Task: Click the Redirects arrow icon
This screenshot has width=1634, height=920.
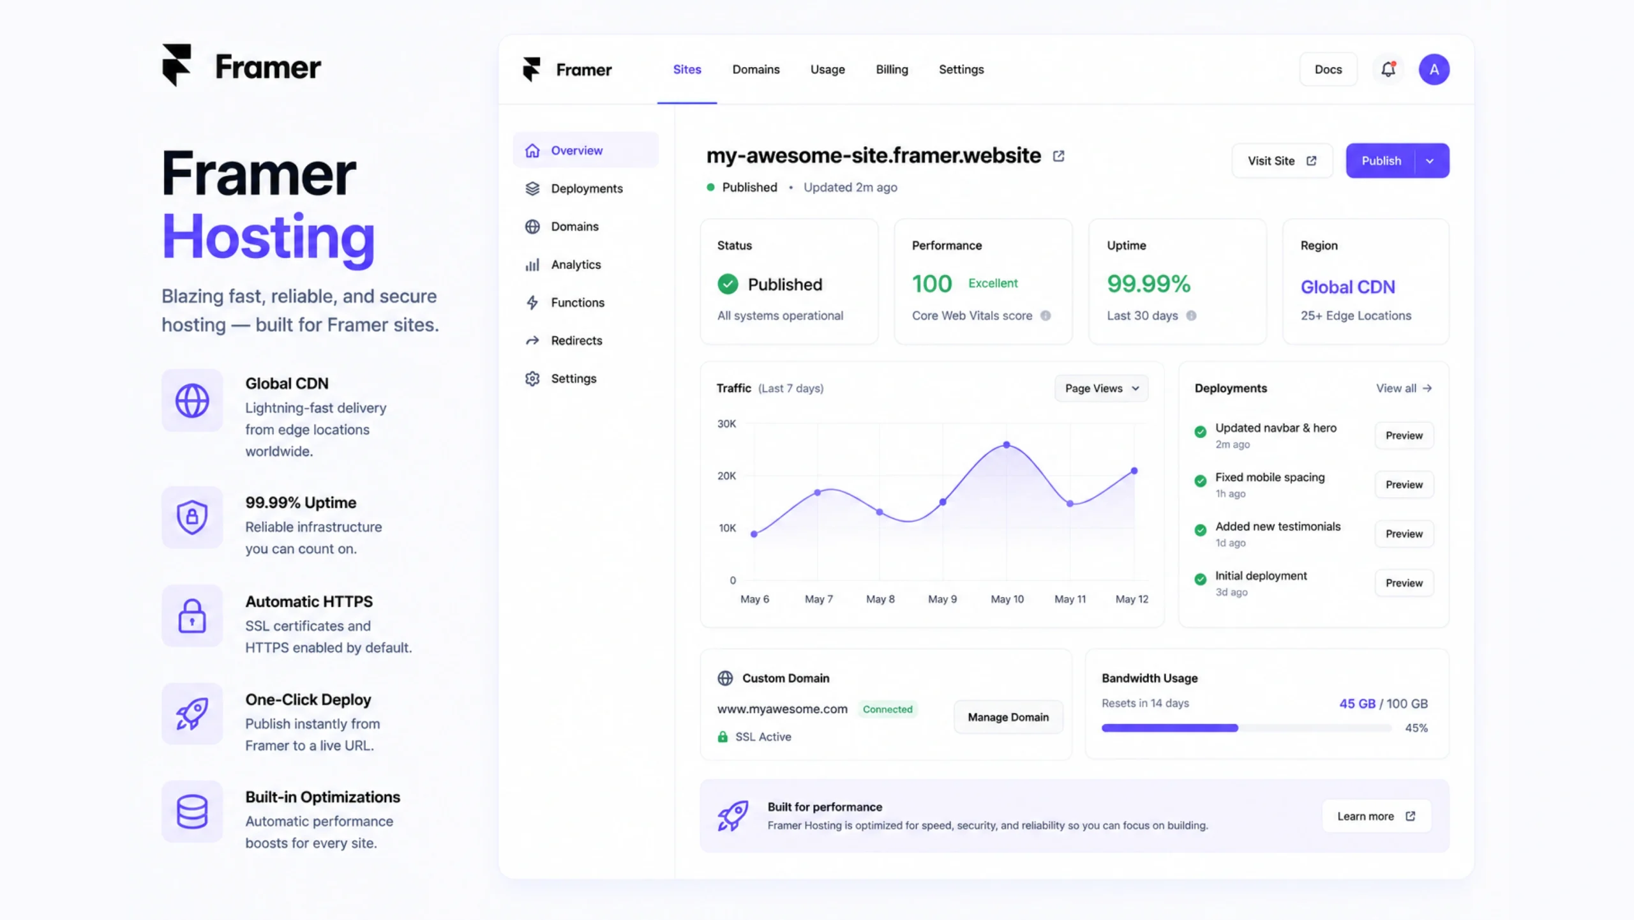Action: tap(532, 341)
